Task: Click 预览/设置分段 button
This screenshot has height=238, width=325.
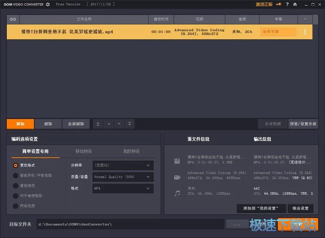Action: [x=303, y=124]
